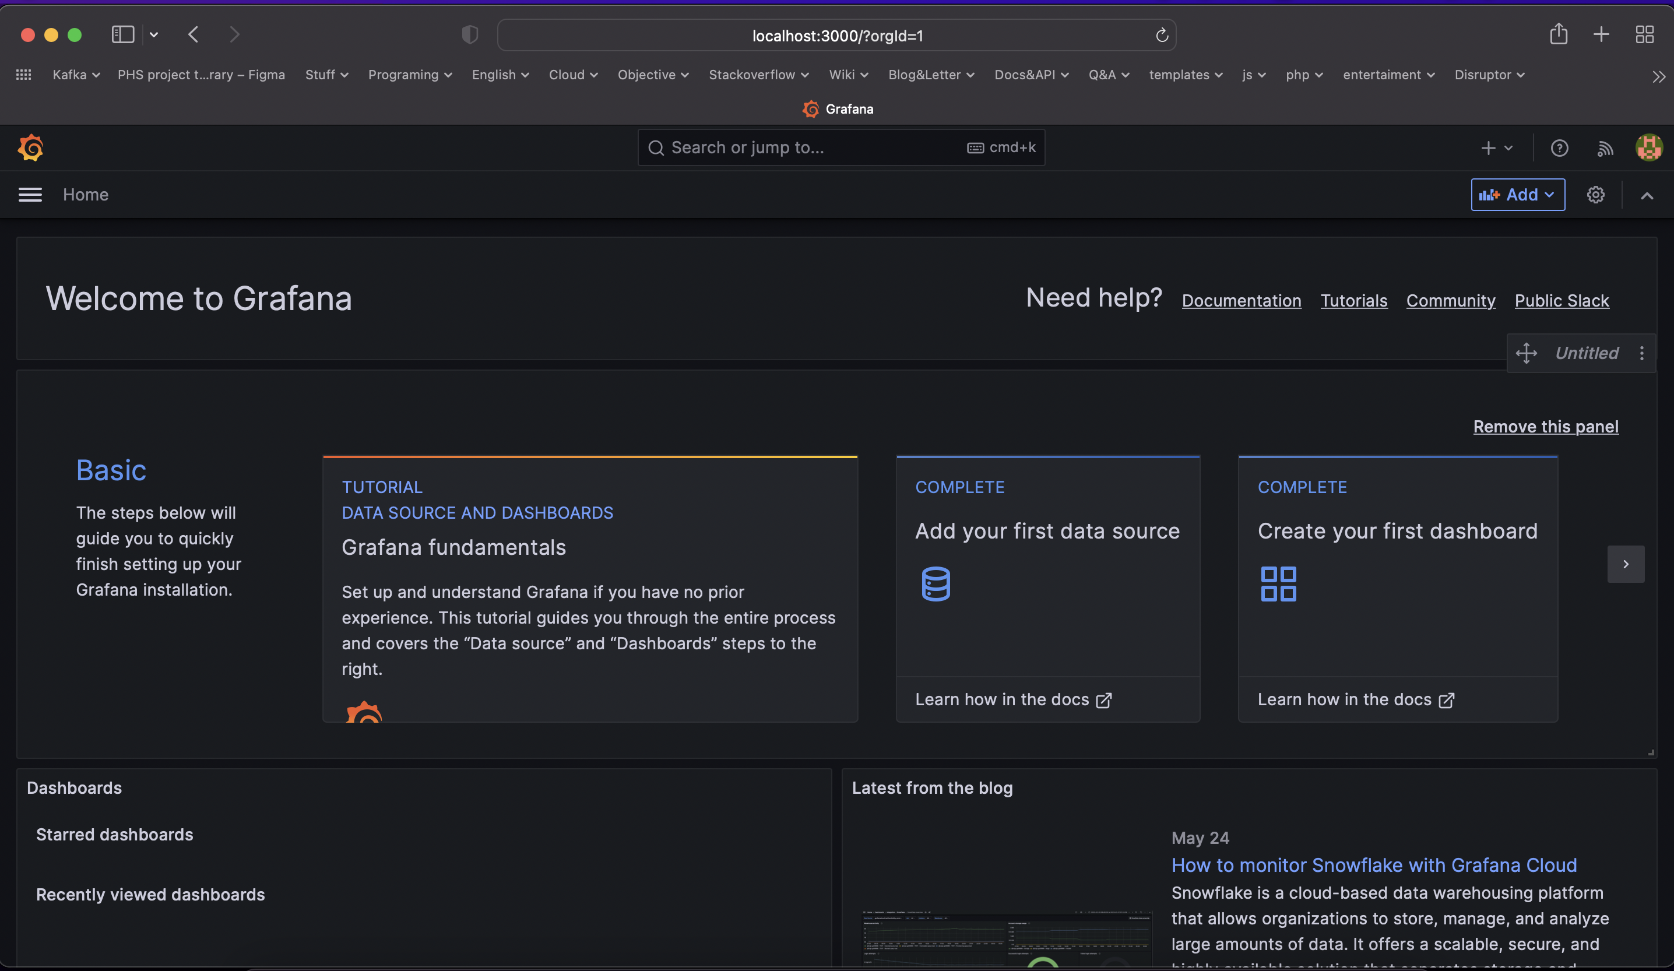Click the Remove this panel link
The image size is (1674, 971).
1545,427
